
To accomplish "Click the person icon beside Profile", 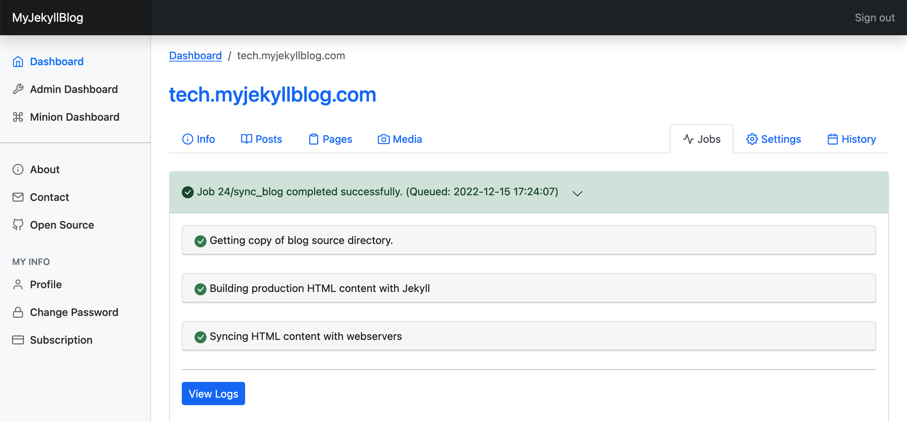I will click(x=18, y=284).
